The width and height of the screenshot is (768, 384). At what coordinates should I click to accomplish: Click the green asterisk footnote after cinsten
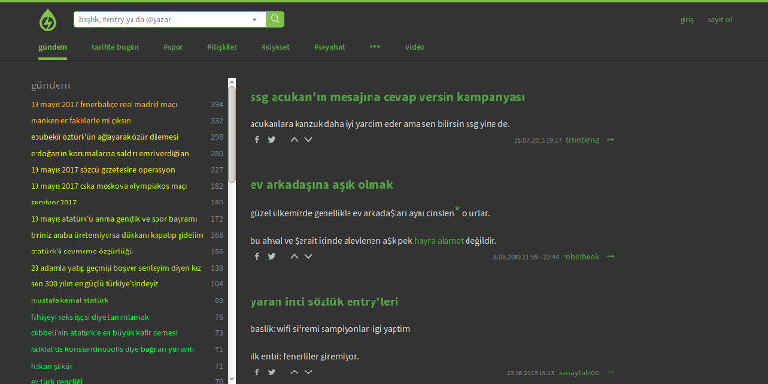click(x=458, y=209)
